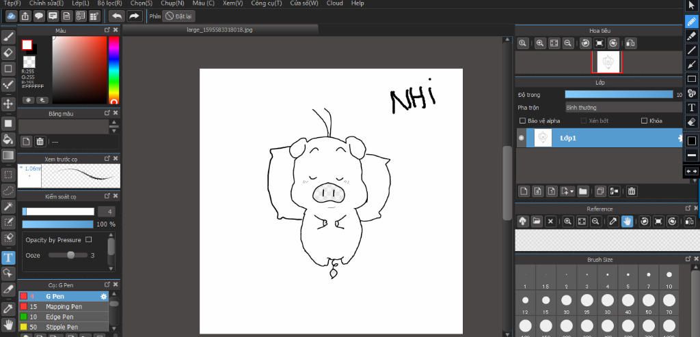The image size is (700, 337).
Task: Select the Eyedropper tool
Action: click(8, 308)
